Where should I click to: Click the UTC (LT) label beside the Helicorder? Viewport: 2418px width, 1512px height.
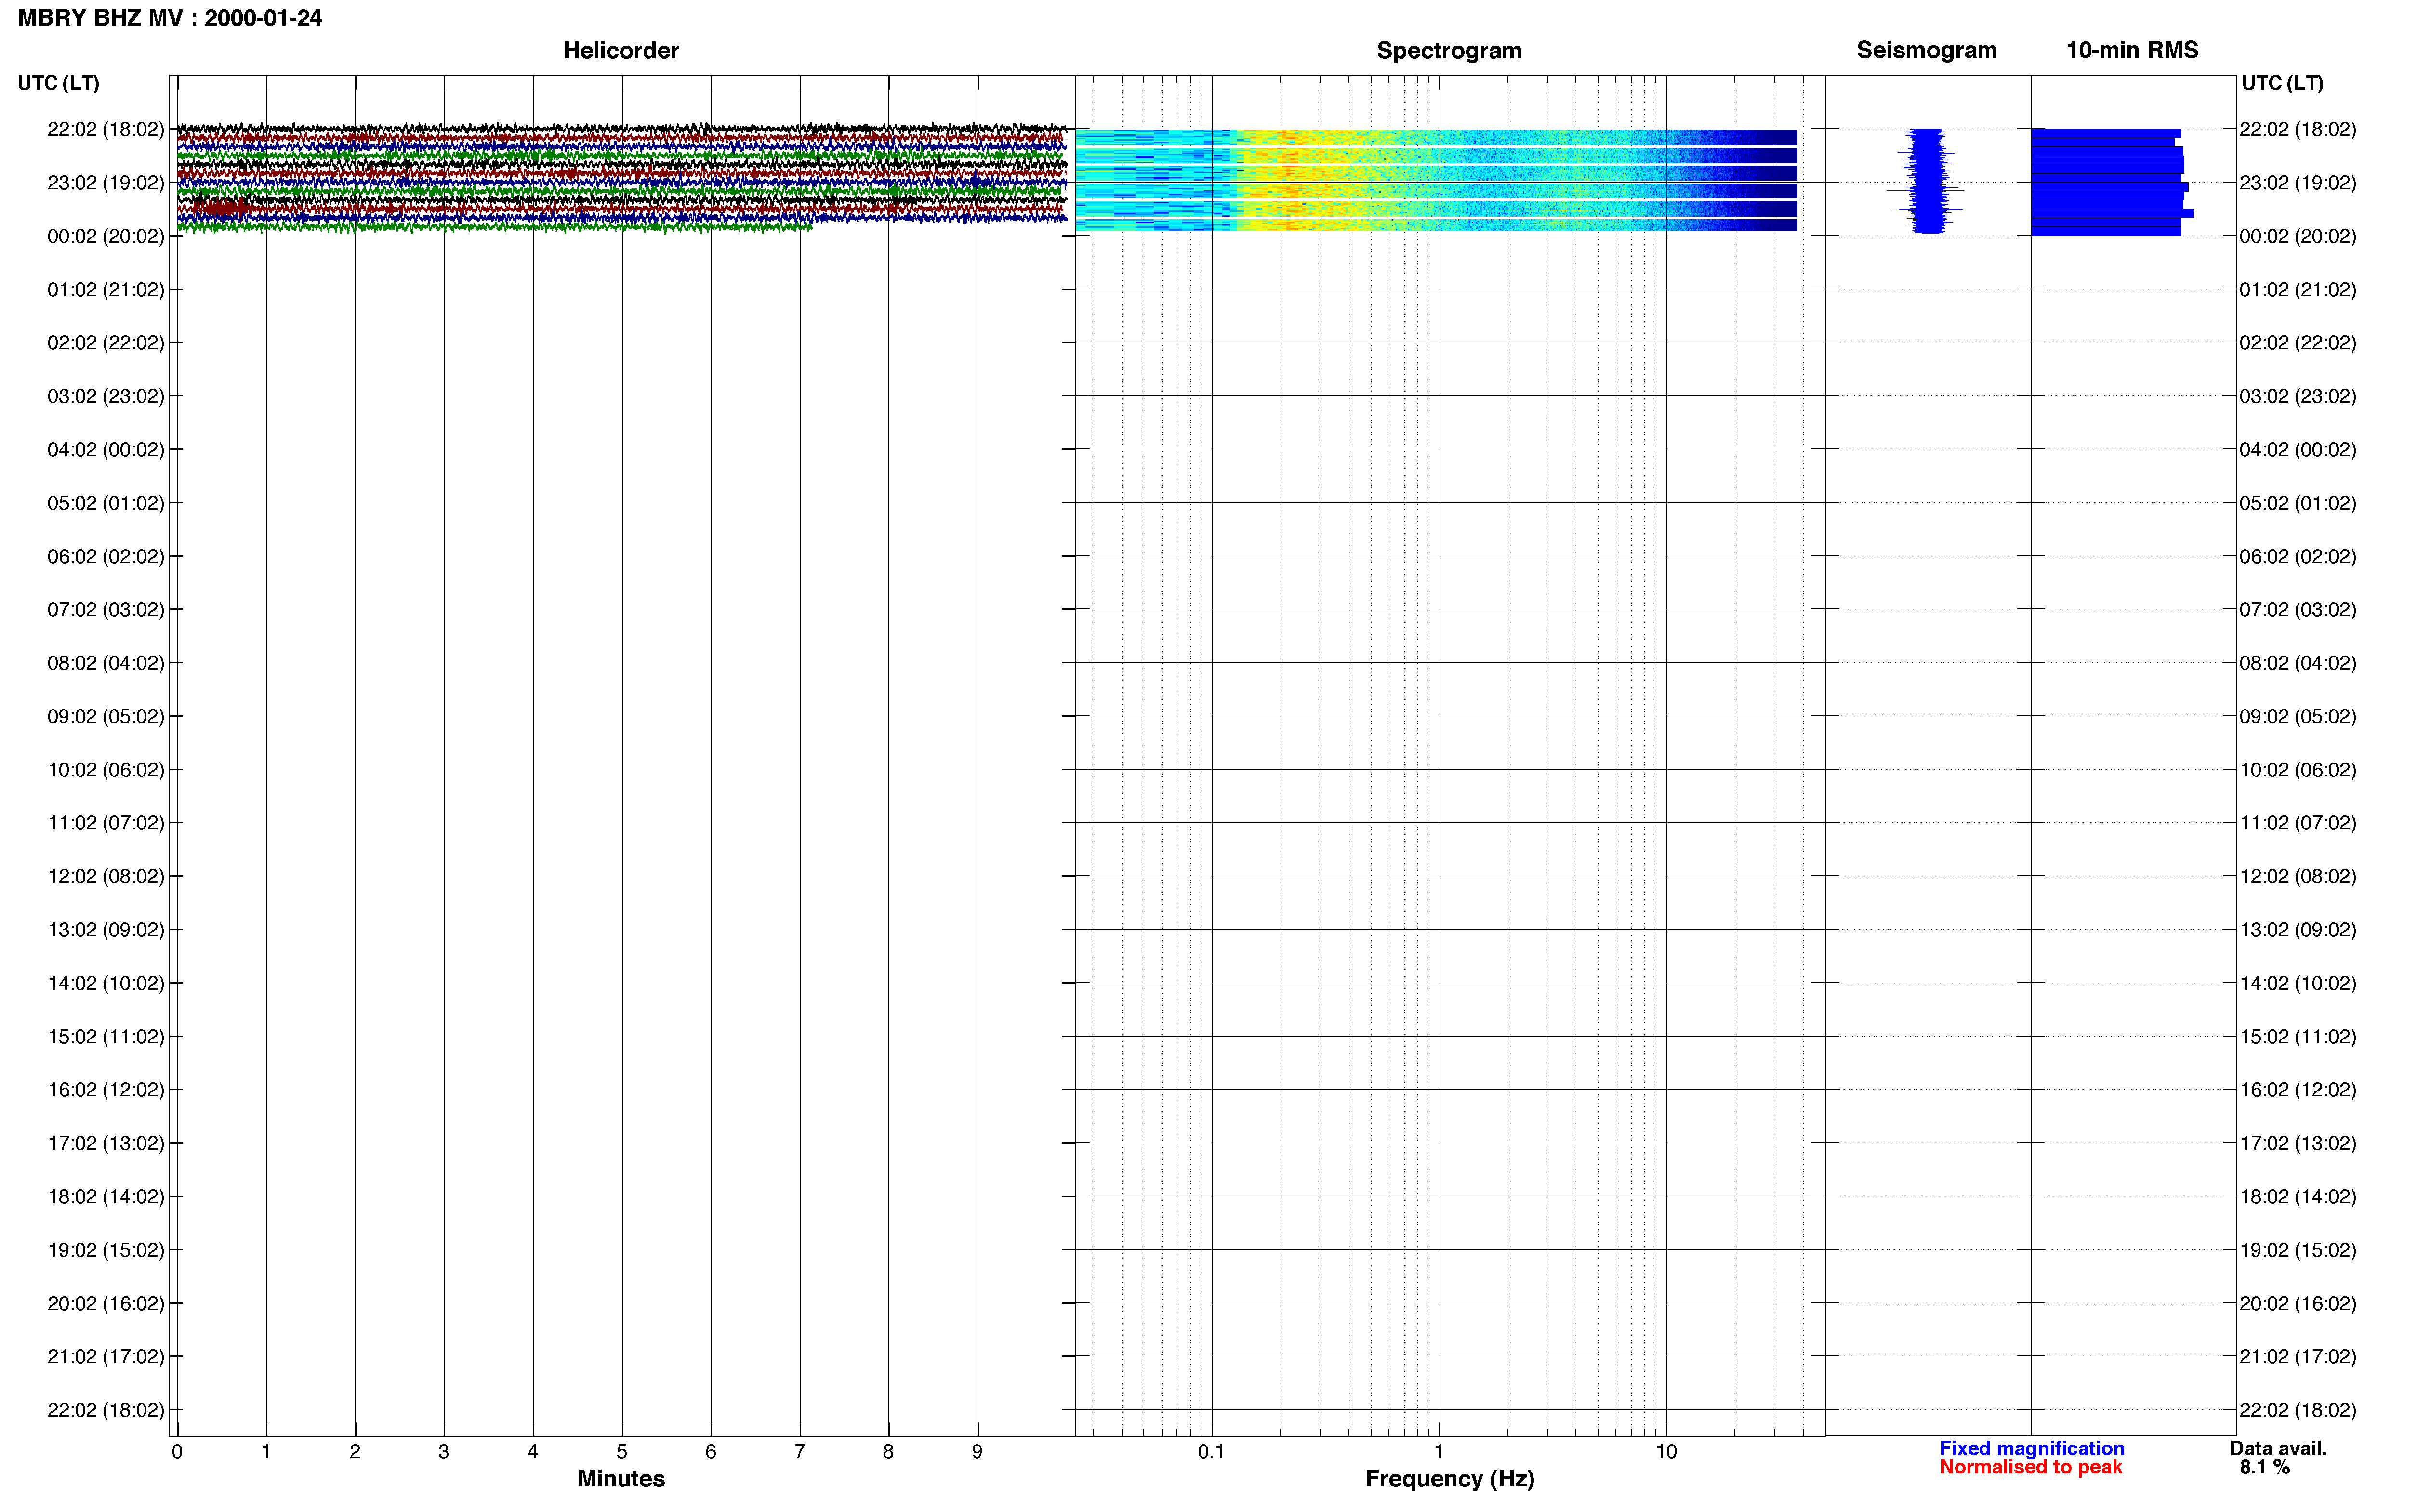pos(59,83)
